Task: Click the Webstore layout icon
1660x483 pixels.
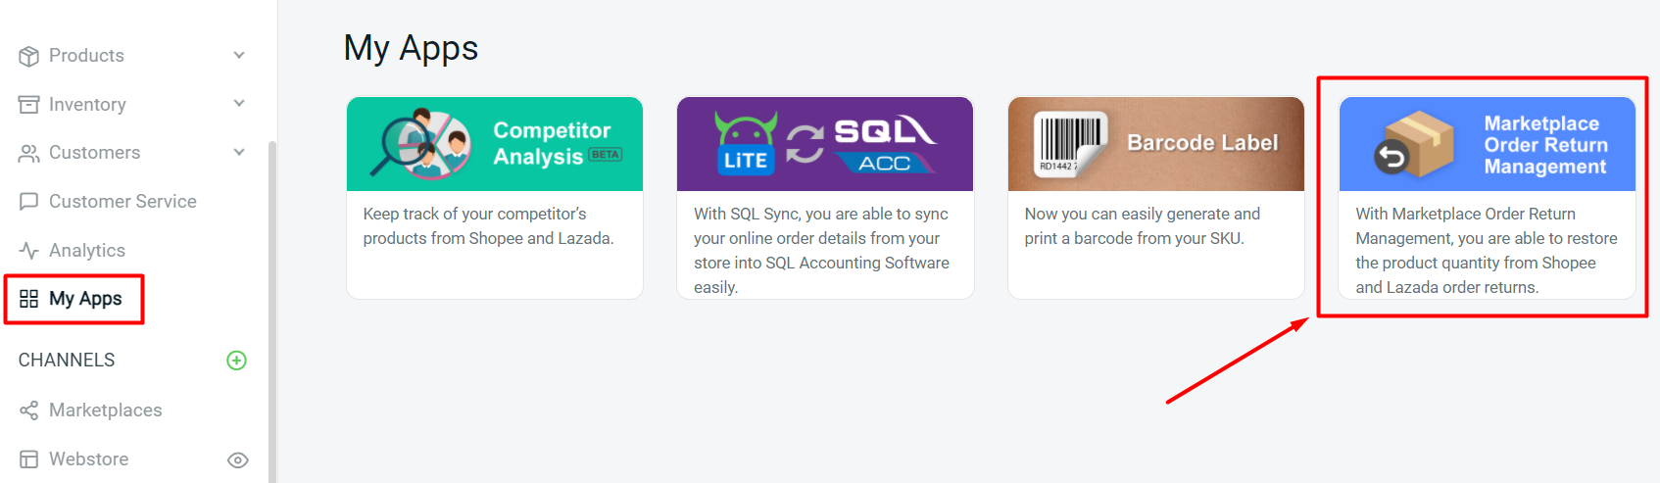Action: click(x=28, y=459)
